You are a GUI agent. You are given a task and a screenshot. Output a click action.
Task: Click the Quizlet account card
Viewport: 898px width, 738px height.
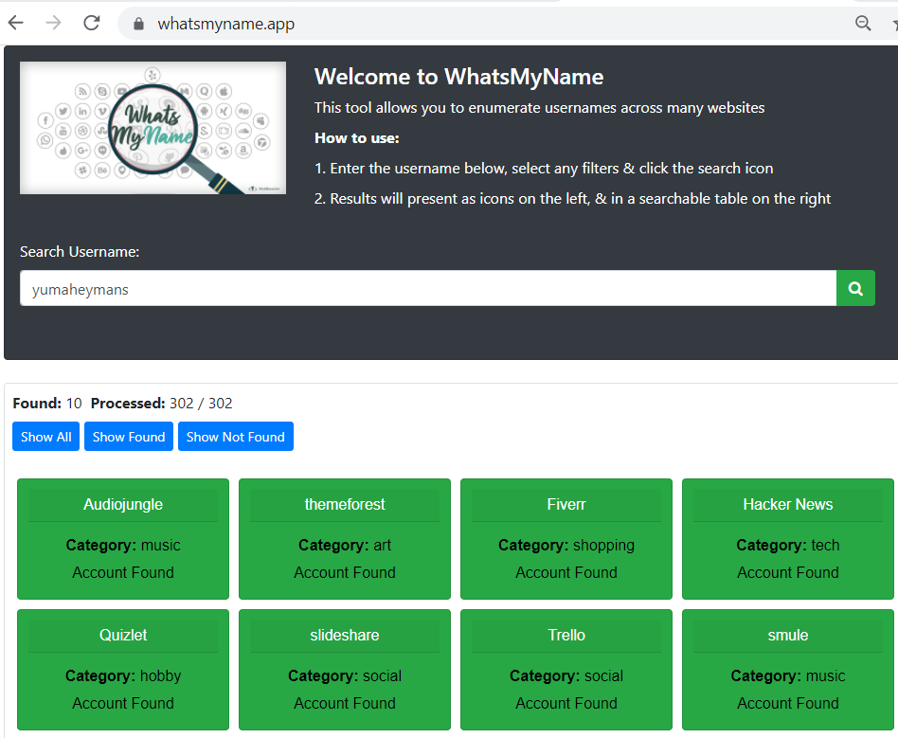pyautogui.click(x=123, y=669)
